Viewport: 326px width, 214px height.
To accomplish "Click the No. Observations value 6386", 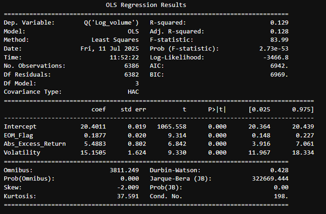I will (x=131, y=66).
